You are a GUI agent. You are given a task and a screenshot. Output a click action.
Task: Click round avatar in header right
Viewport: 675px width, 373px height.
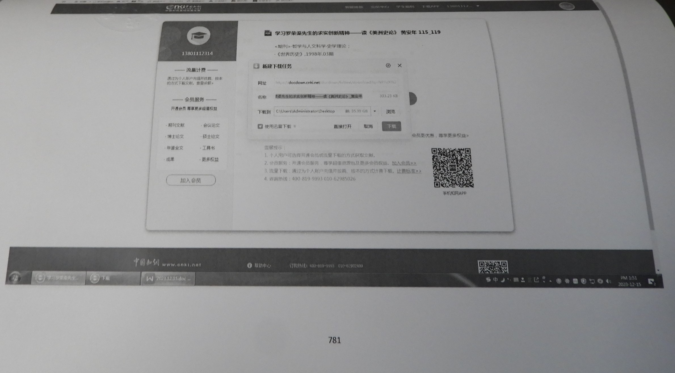pyautogui.click(x=567, y=6)
